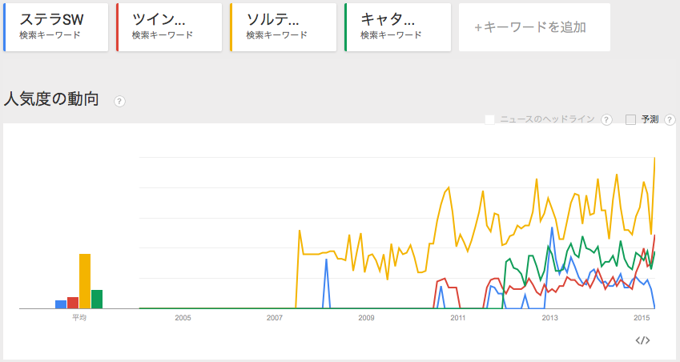Select the yellow ソルテ... keyword card
Screen dimensions: 680x362
click(284, 27)
